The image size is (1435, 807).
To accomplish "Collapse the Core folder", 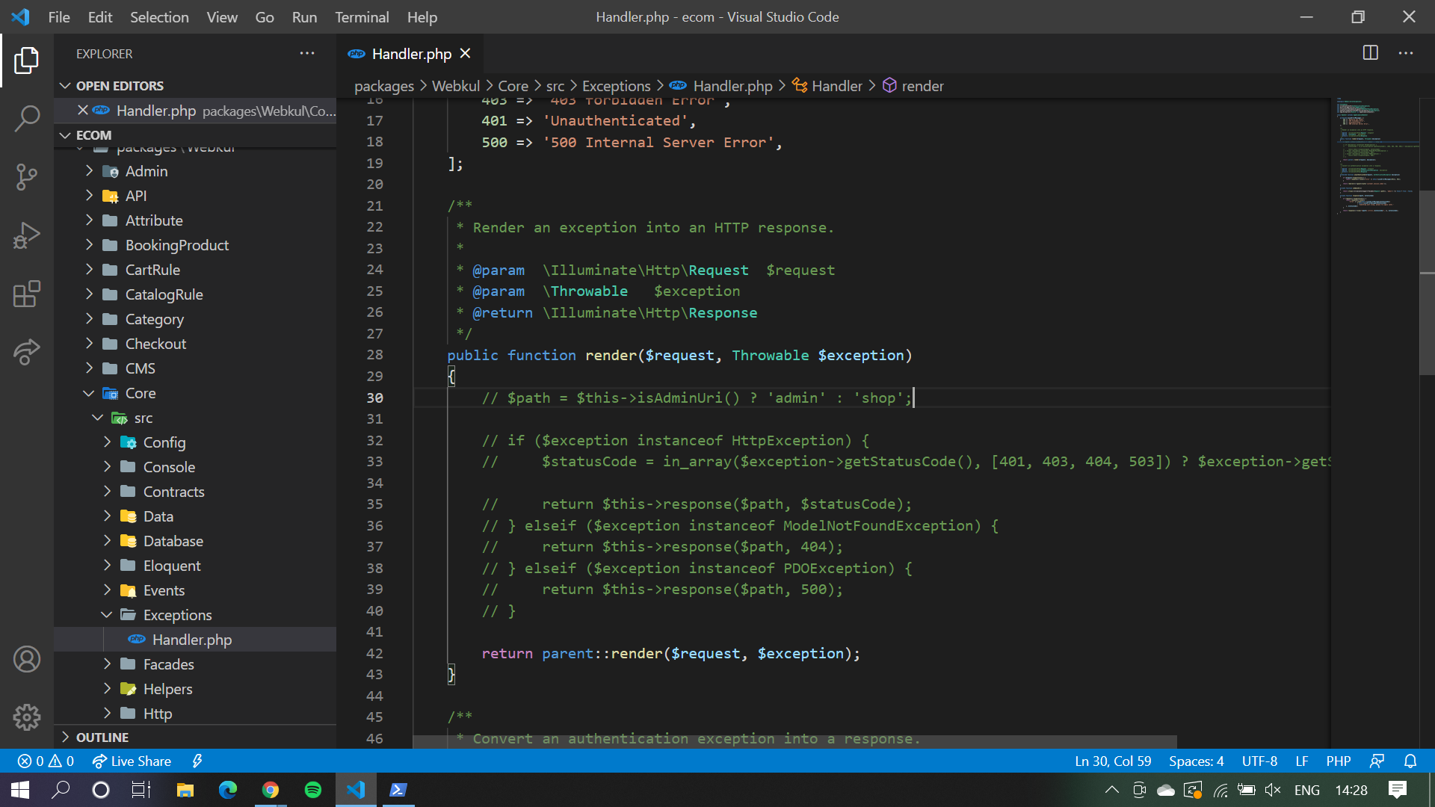I will pyautogui.click(x=195, y=393).
